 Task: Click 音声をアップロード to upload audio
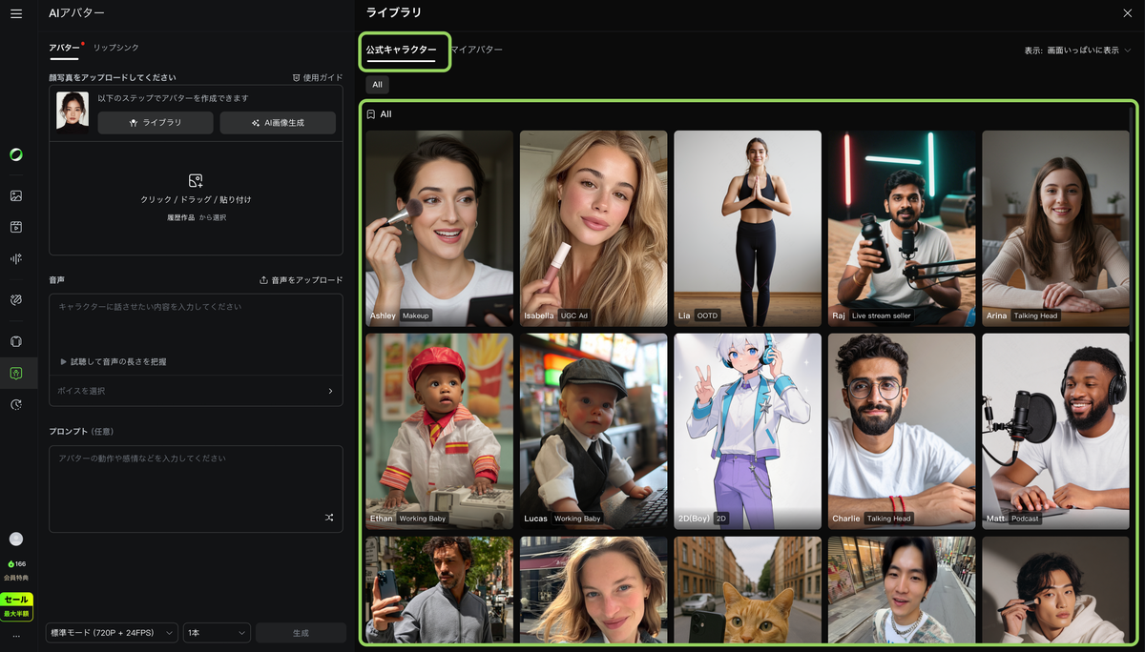pyautogui.click(x=302, y=280)
